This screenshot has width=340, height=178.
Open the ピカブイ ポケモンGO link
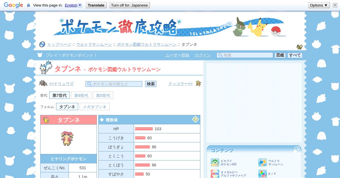tap(228, 162)
